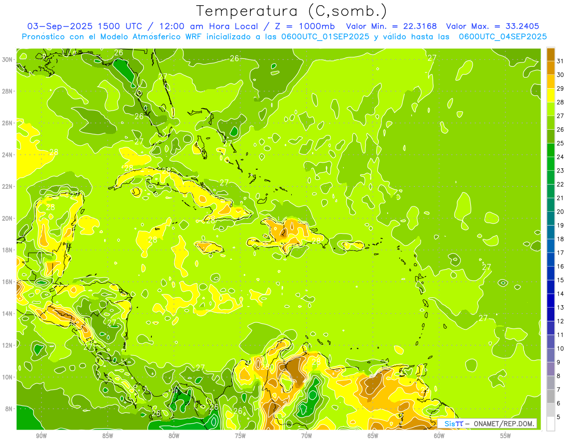The width and height of the screenshot is (573, 442).
Task: Click the legend value '24'
Action: pos(561,157)
